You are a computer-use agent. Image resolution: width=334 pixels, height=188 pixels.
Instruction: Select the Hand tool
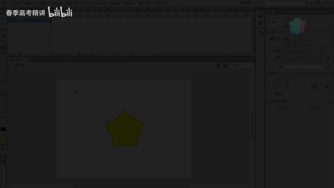[3, 112]
